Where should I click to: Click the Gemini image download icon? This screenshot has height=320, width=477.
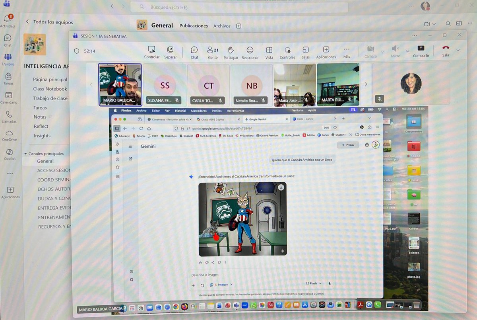tap(281, 187)
